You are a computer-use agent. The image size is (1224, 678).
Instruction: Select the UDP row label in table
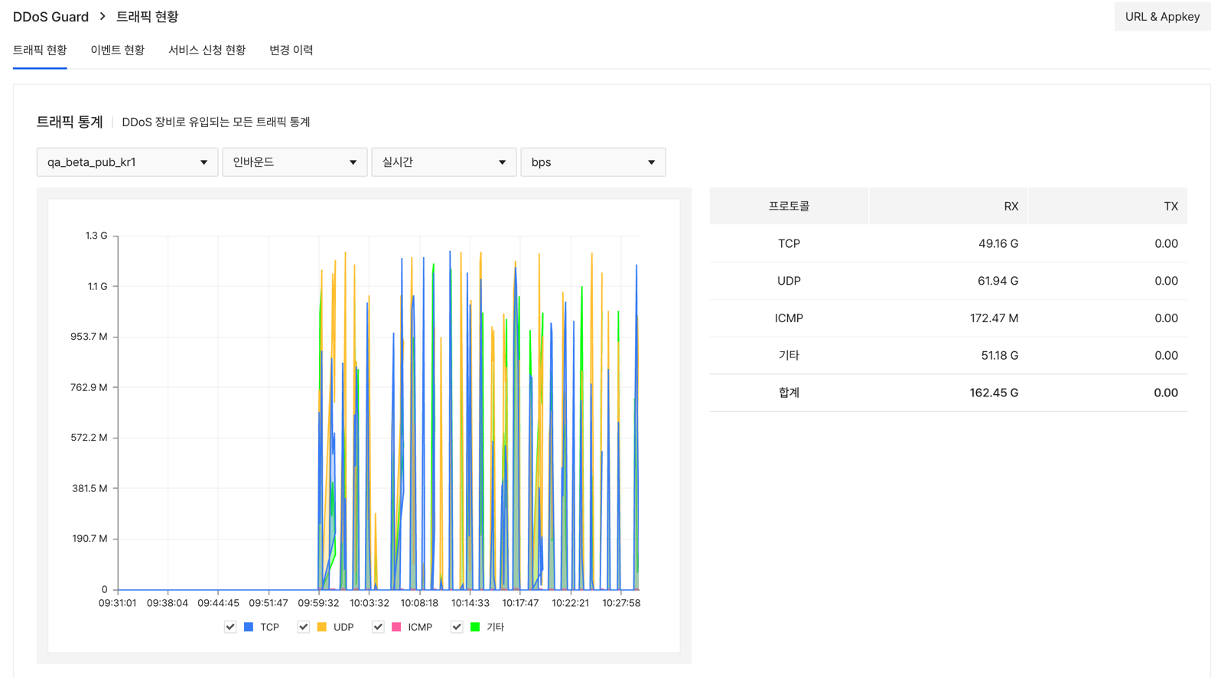coord(789,281)
